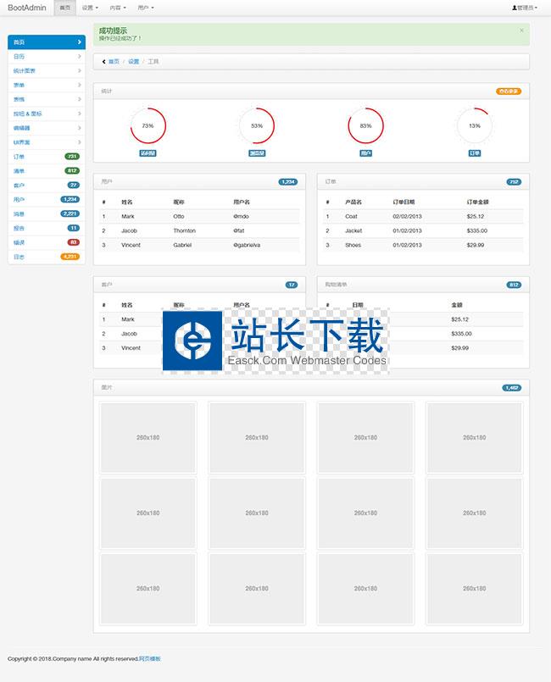Click the 752 badge in orders panel header
The width and height of the screenshot is (551, 682).
coord(514,182)
